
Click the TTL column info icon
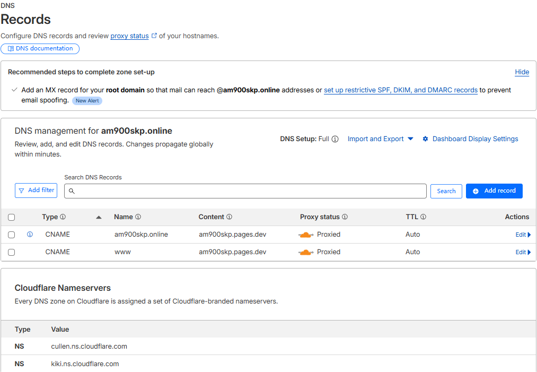coord(424,217)
